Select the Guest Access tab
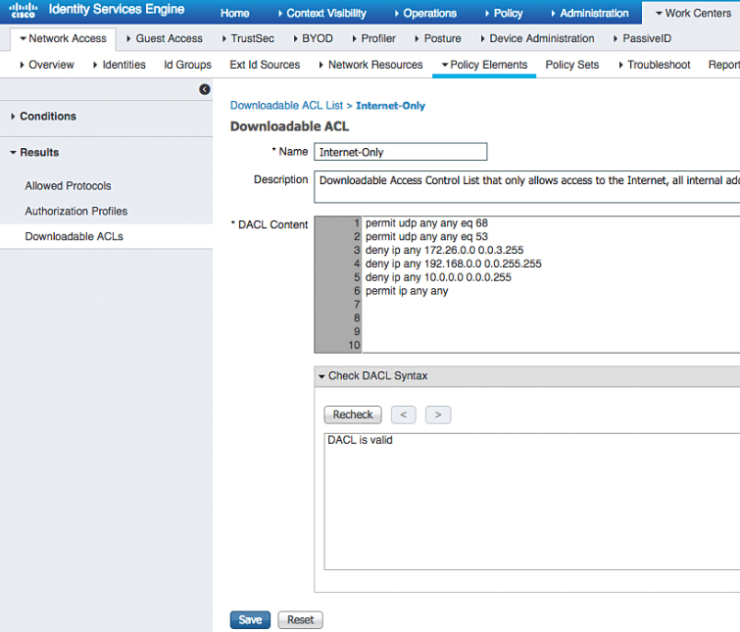740x632 pixels. point(165,38)
